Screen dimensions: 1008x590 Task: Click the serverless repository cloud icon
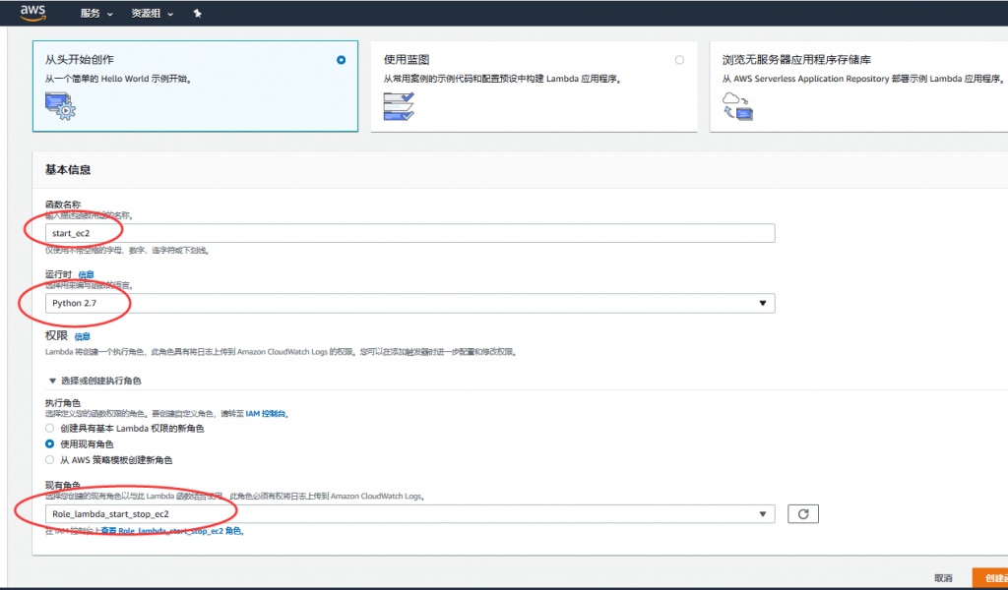(737, 105)
